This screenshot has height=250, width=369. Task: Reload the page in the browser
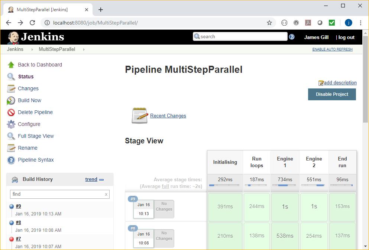click(32, 23)
